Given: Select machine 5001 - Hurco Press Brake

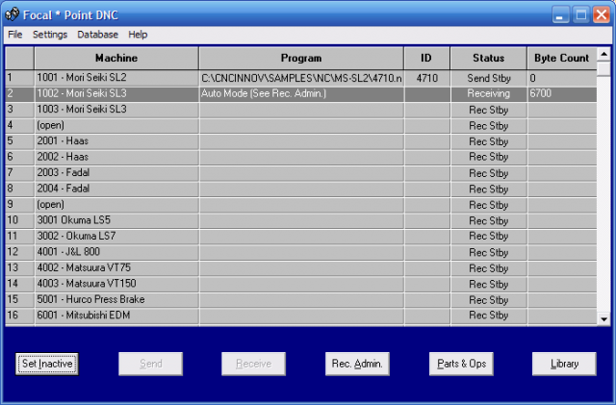Looking at the screenshot, I should click(116, 300).
